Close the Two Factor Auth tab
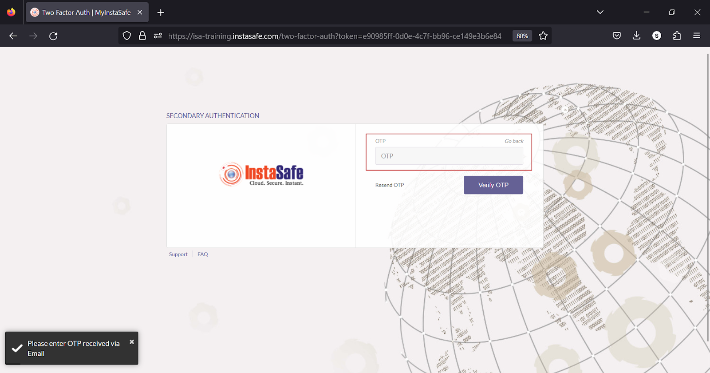Viewport: 710px width, 373px height. [140, 12]
